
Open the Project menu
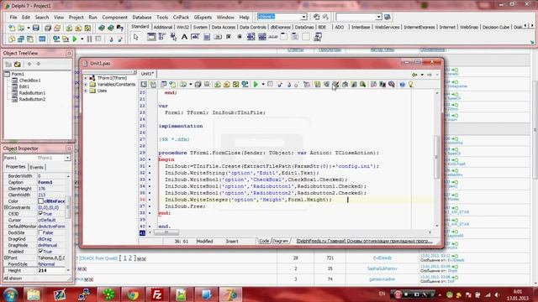coord(76,17)
